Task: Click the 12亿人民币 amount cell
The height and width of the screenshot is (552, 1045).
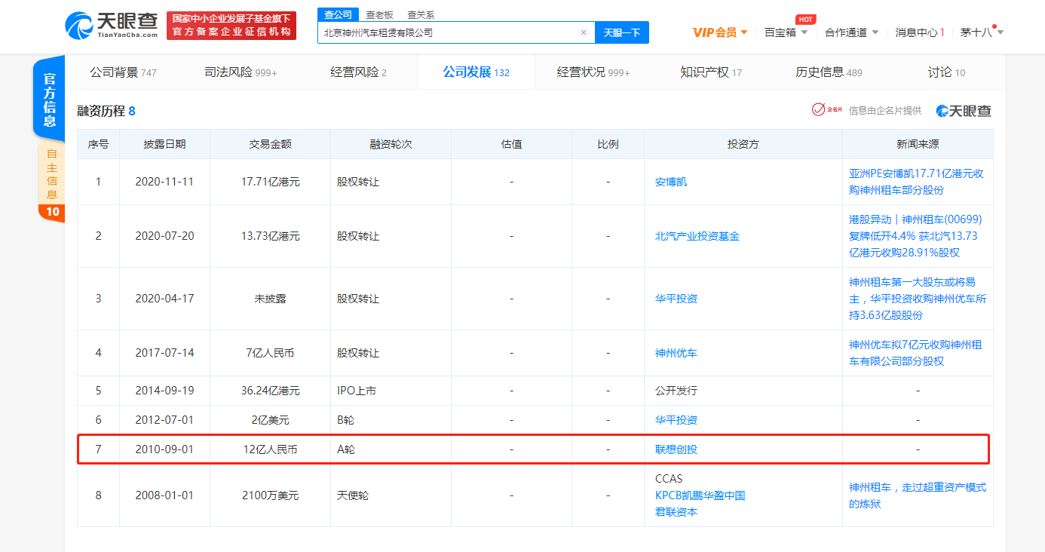Action: tap(270, 449)
